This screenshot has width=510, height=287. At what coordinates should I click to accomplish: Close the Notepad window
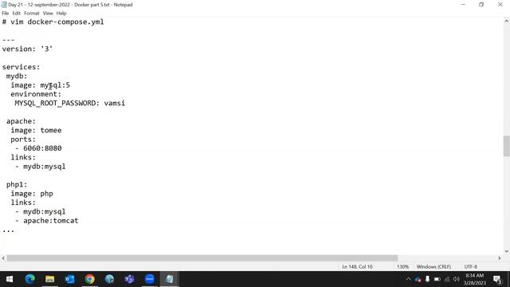point(500,5)
